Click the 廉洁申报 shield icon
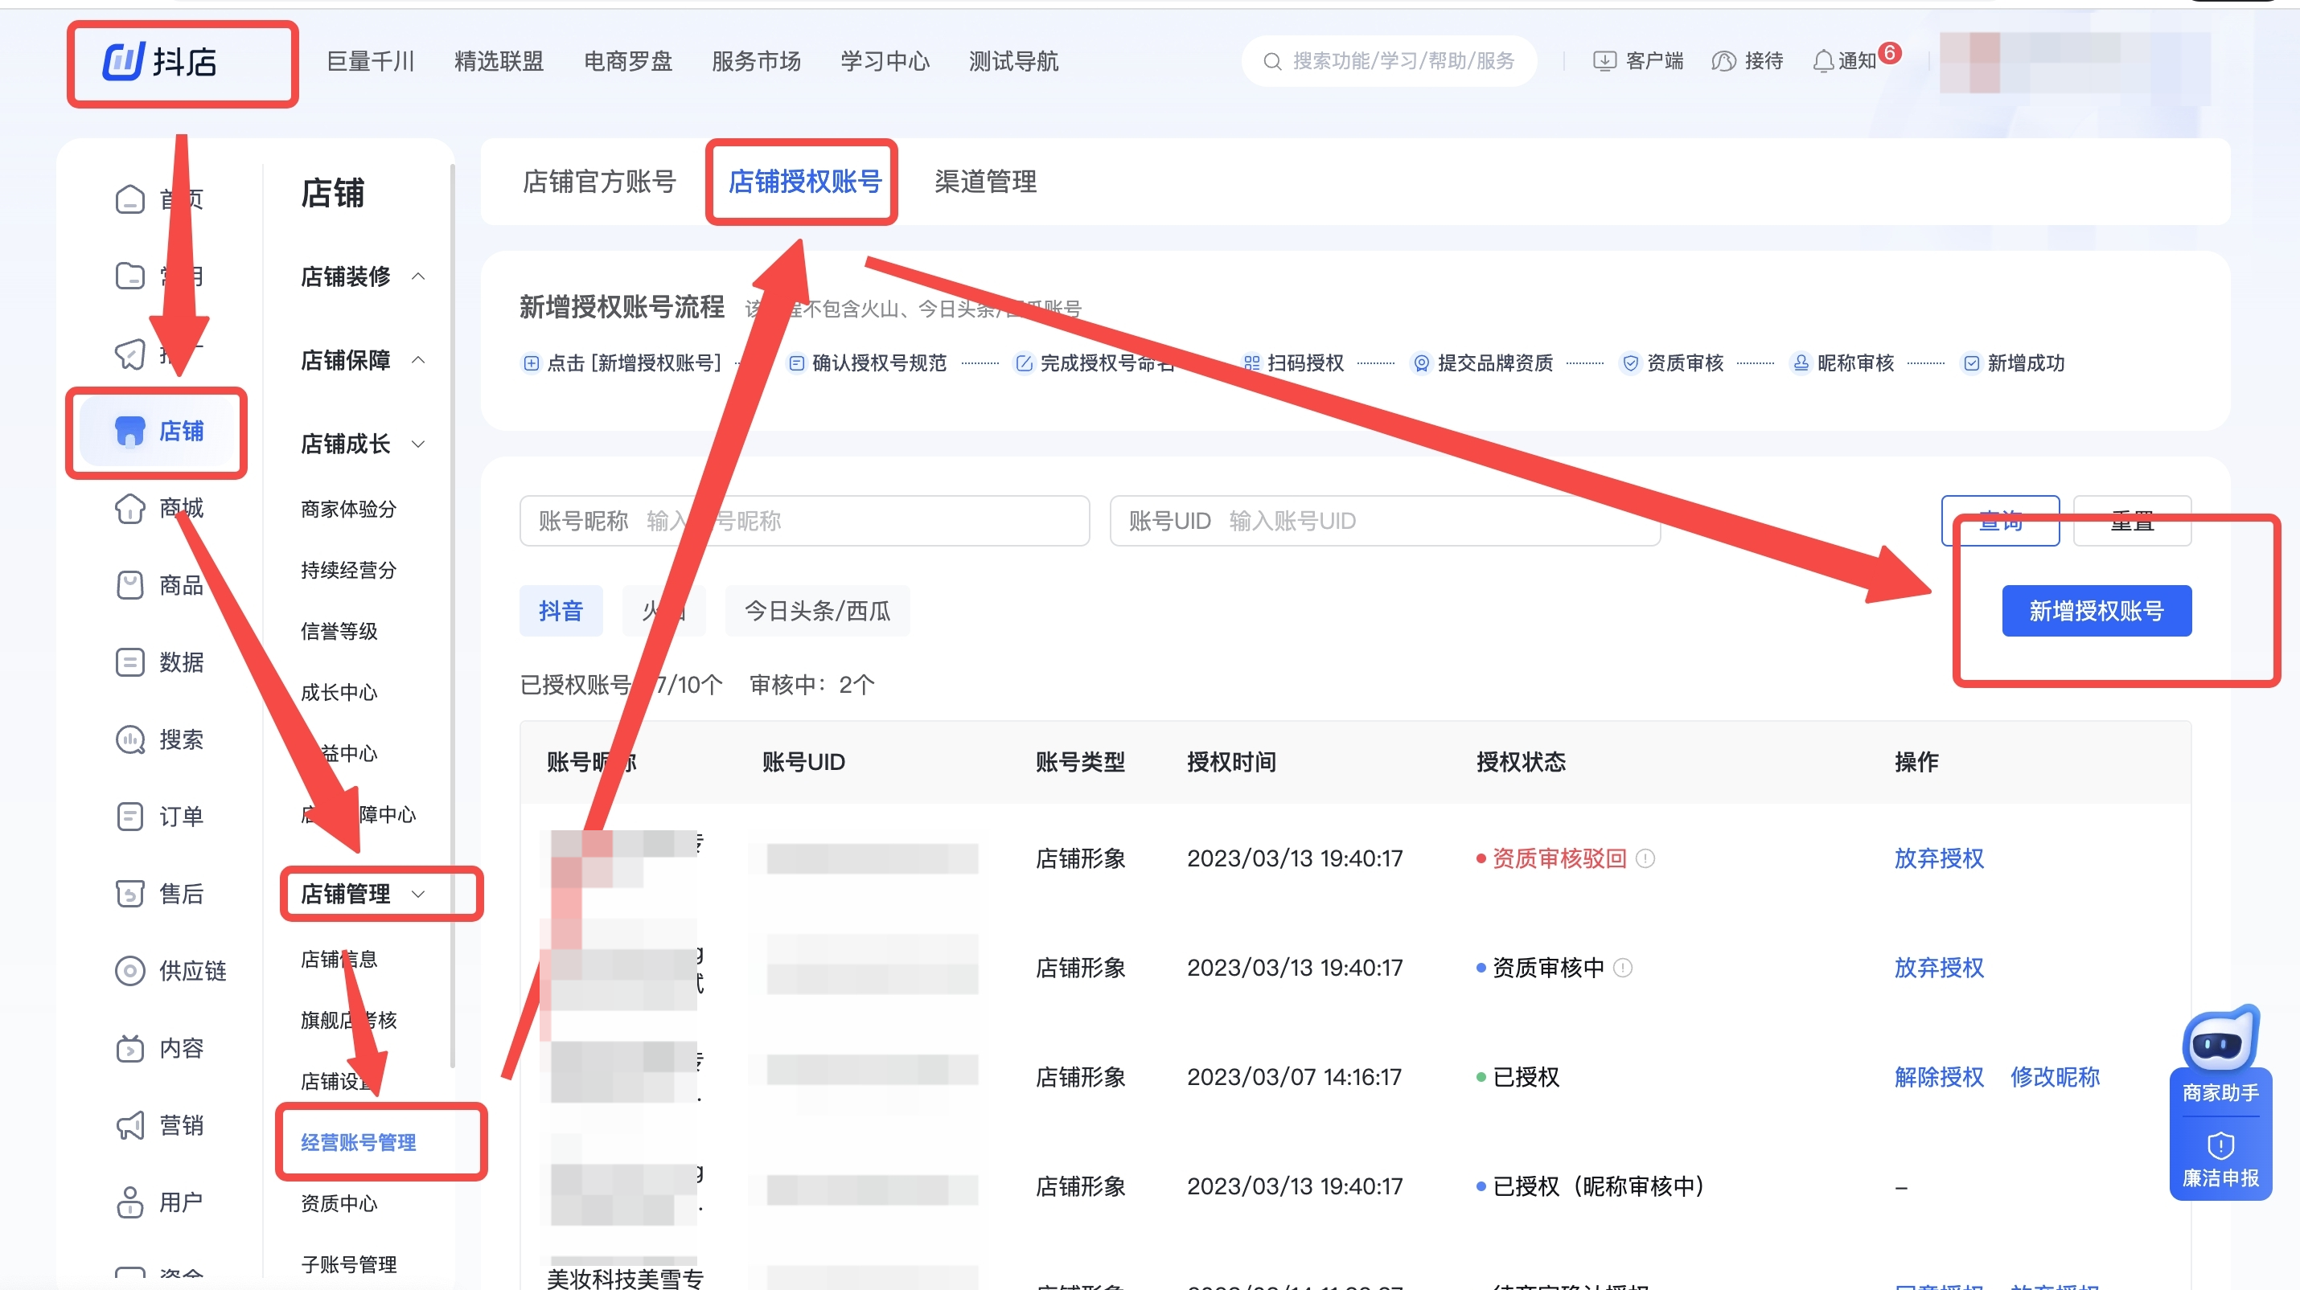Screen dimensions: 2300x1290 coord(2220,1145)
